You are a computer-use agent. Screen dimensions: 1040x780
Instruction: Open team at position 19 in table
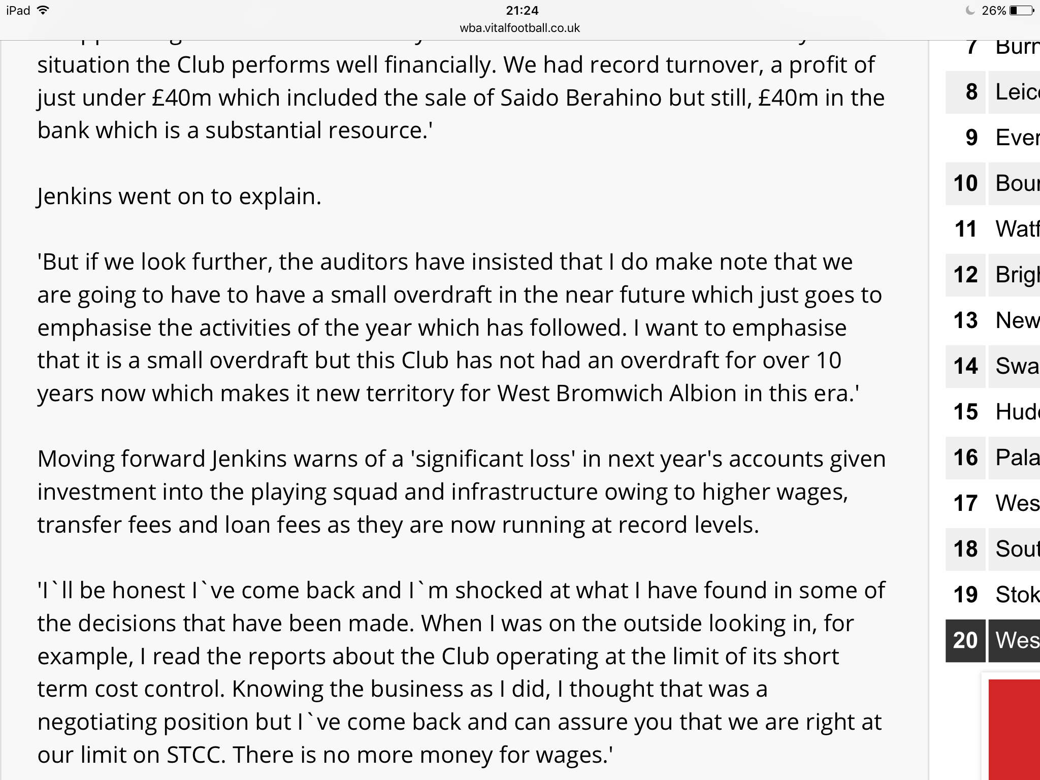click(x=993, y=595)
